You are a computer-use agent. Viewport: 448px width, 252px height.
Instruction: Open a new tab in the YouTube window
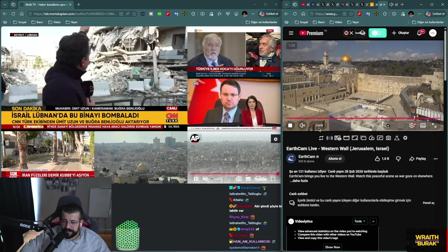point(402,5)
